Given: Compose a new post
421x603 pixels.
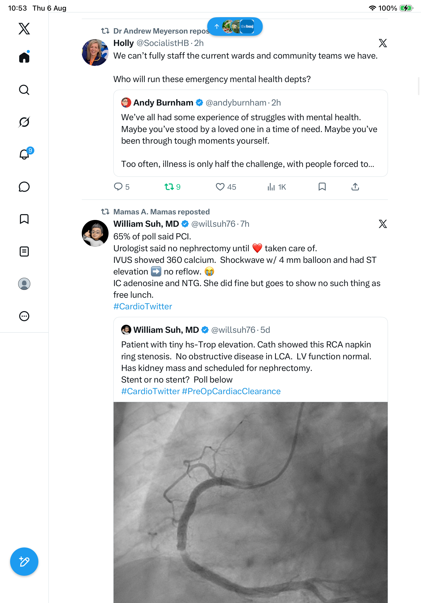Looking at the screenshot, I should pos(24,562).
